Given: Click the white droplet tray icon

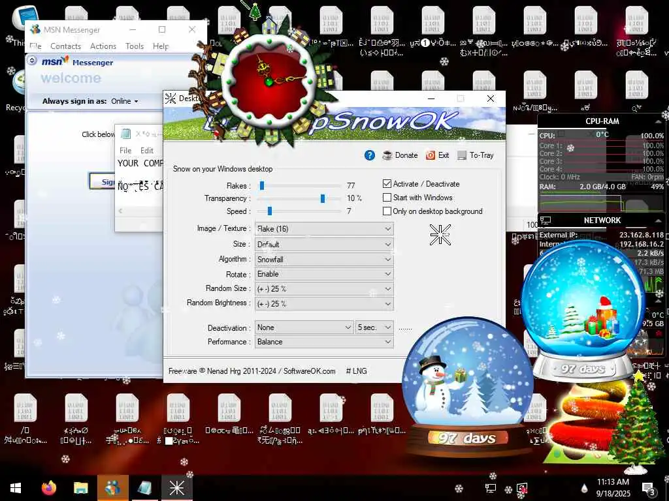Looking at the screenshot, I should click(584, 488).
